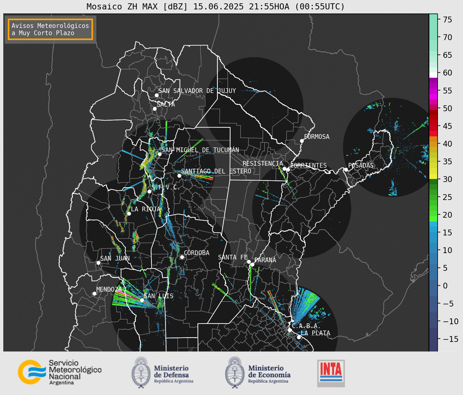Click the INTA logo
463x395 pixels.
331,373
